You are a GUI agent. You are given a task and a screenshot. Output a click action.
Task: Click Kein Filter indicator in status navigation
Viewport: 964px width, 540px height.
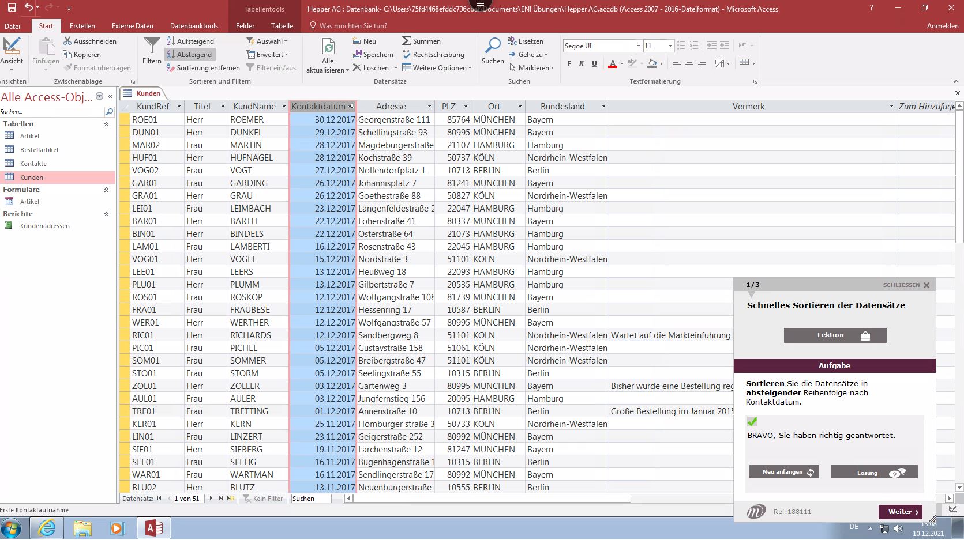263,499
